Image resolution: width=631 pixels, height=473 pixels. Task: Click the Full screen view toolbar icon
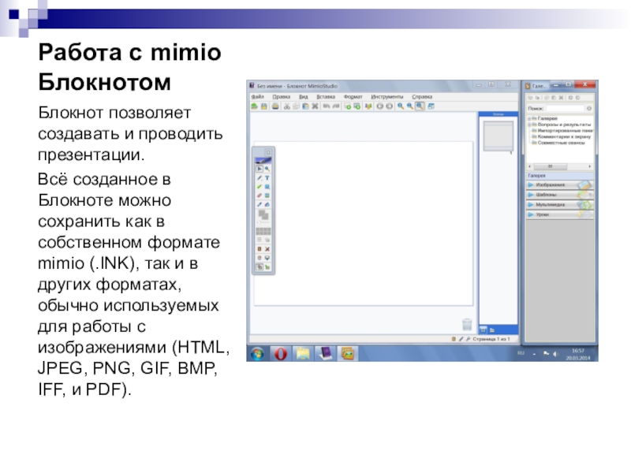coord(431,106)
